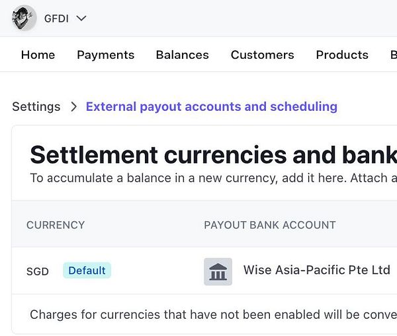Open the cut-off tab after Products
Viewport: 397px width, 336px height.
(x=393, y=55)
